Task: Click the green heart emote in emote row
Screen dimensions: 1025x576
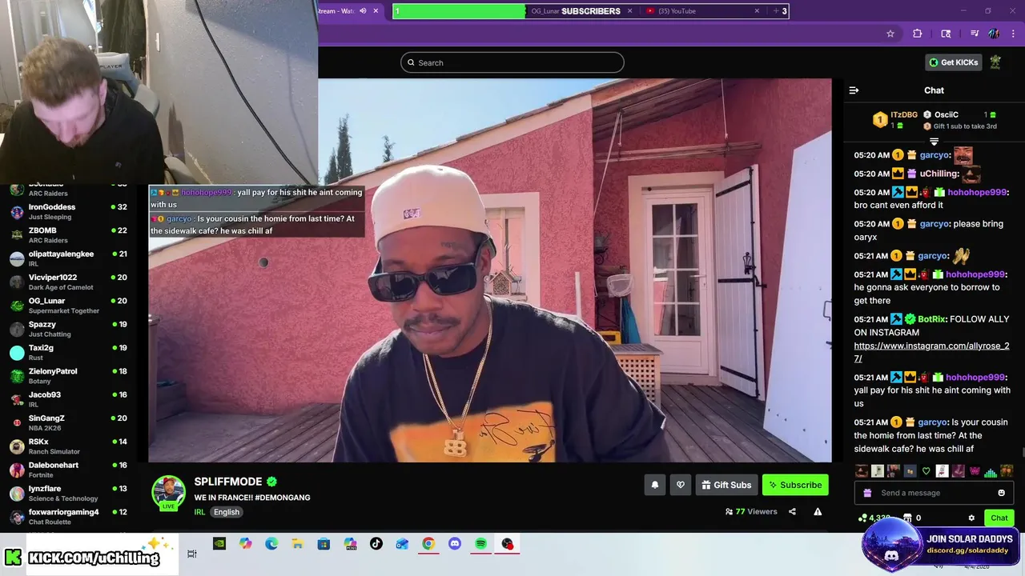Action: (927, 471)
